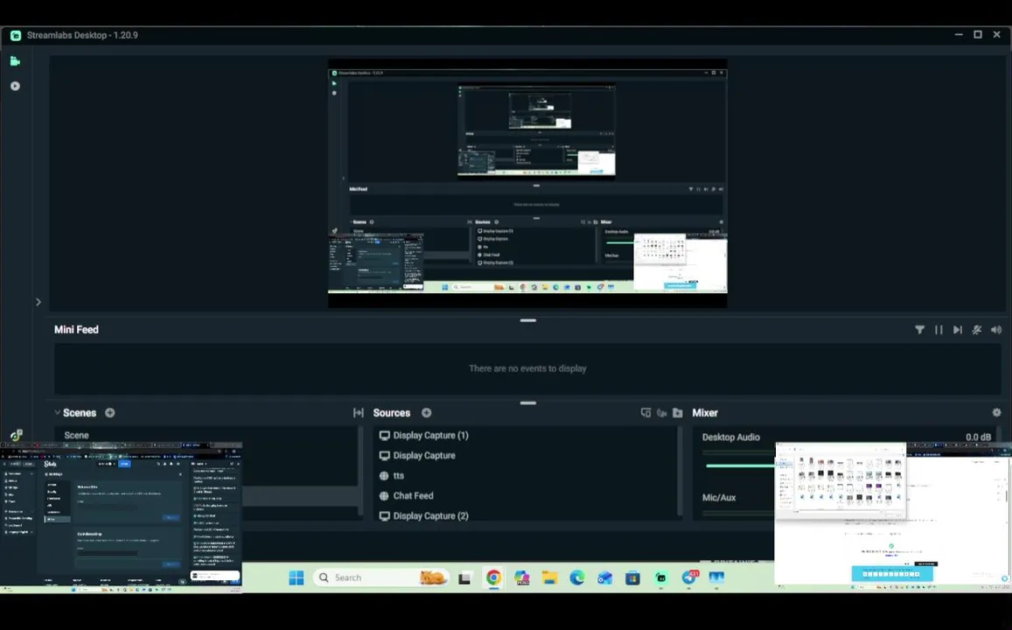This screenshot has width=1012, height=630.
Task: Click the TikTok-style icon at the sidebar bottom
Action: pyautogui.click(x=16, y=435)
